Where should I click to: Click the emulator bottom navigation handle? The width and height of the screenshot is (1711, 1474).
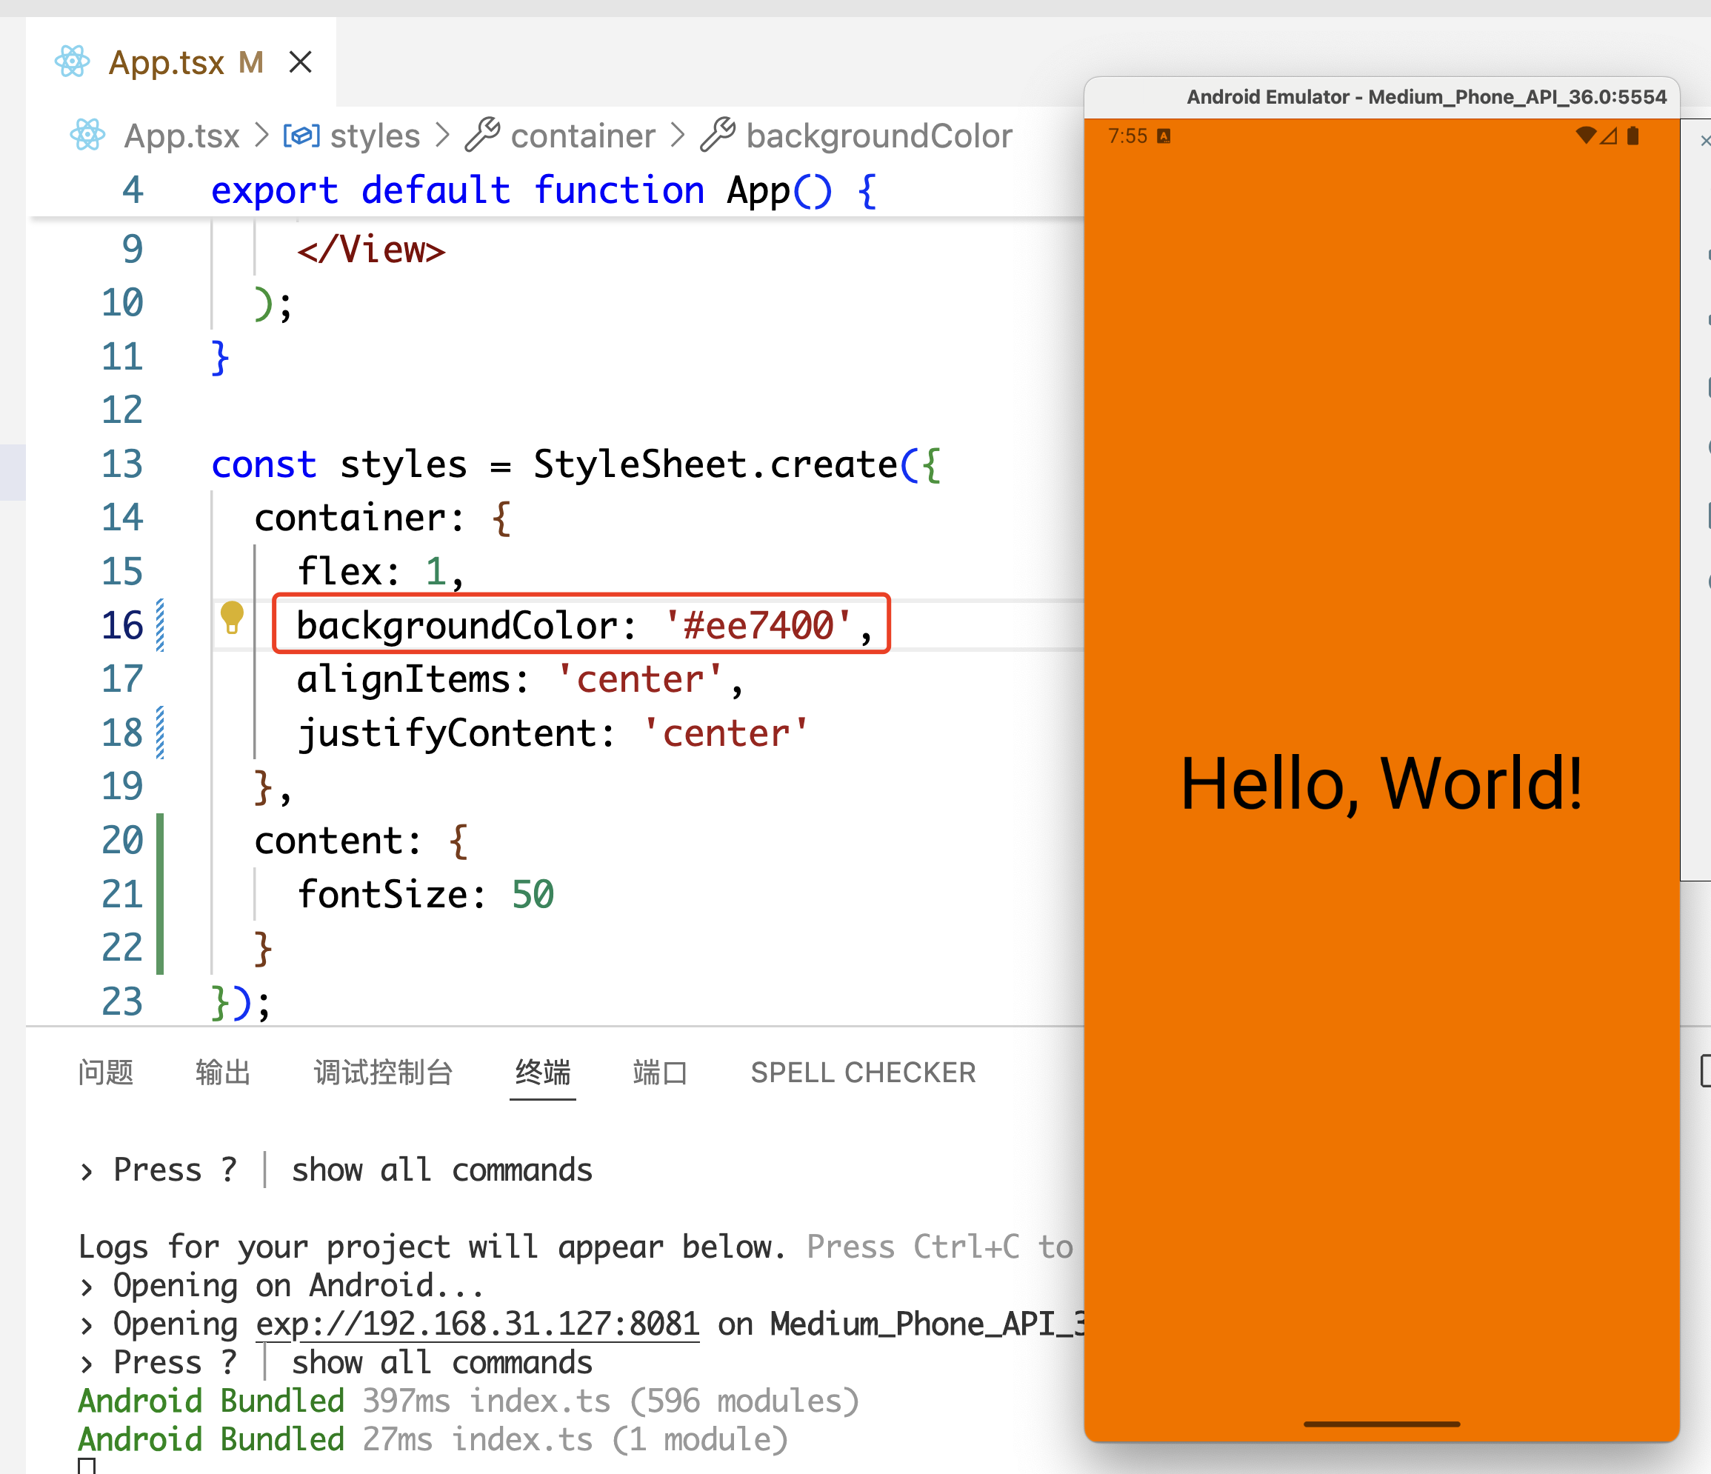[x=1381, y=1424]
